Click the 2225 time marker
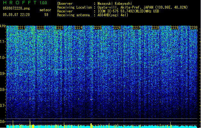 tap(98, 28)
